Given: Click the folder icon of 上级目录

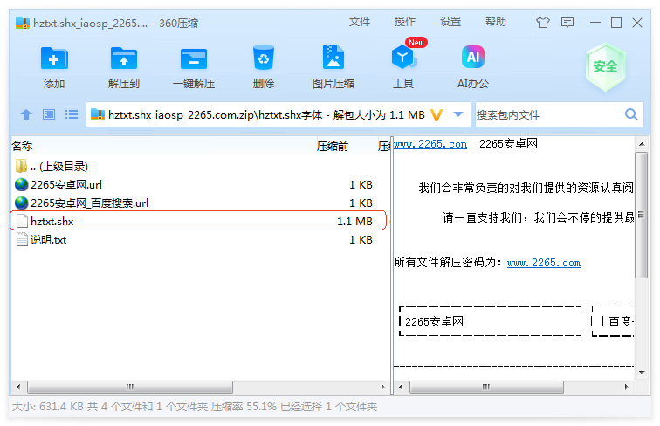Looking at the screenshot, I should coord(21,166).
